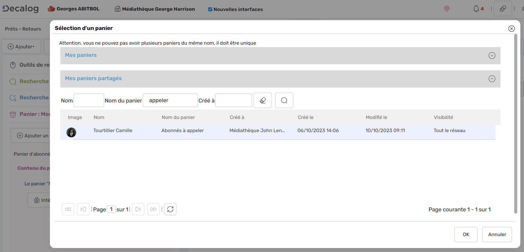Jump to last page double-arrow icon
The width and height of the screenshot is (524, 252).
click(x=153, y=209)
